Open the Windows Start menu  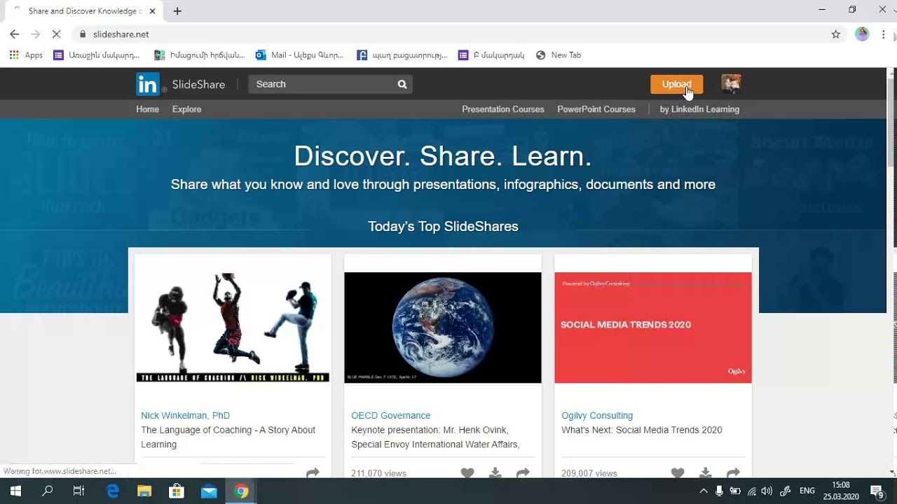pyautogui.click(x=15, y=491)
